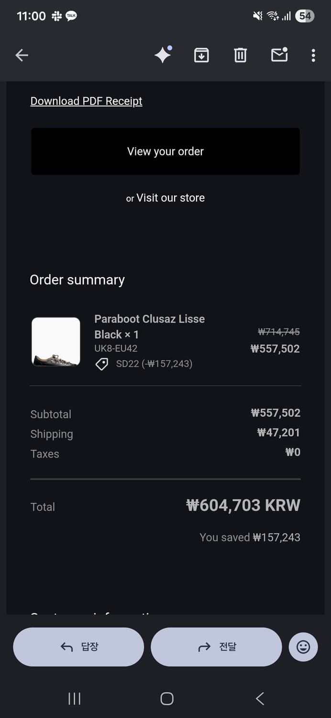The width and height of the screenshot is (331, 718).
Task: Tap the 전달 forward button
Action: (x=216, y=647)
